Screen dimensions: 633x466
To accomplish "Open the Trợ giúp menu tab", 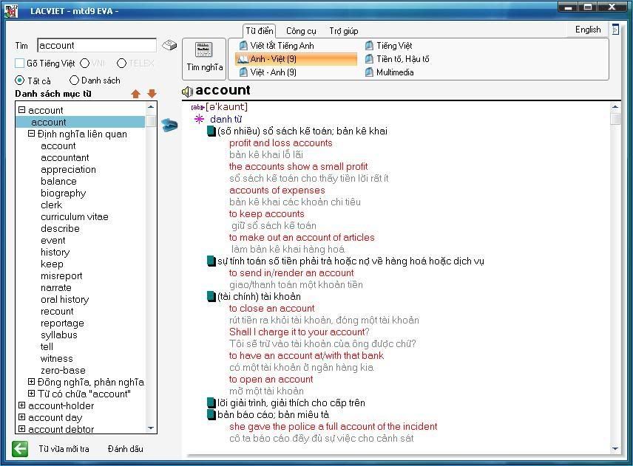I will (x=344, y=31).
